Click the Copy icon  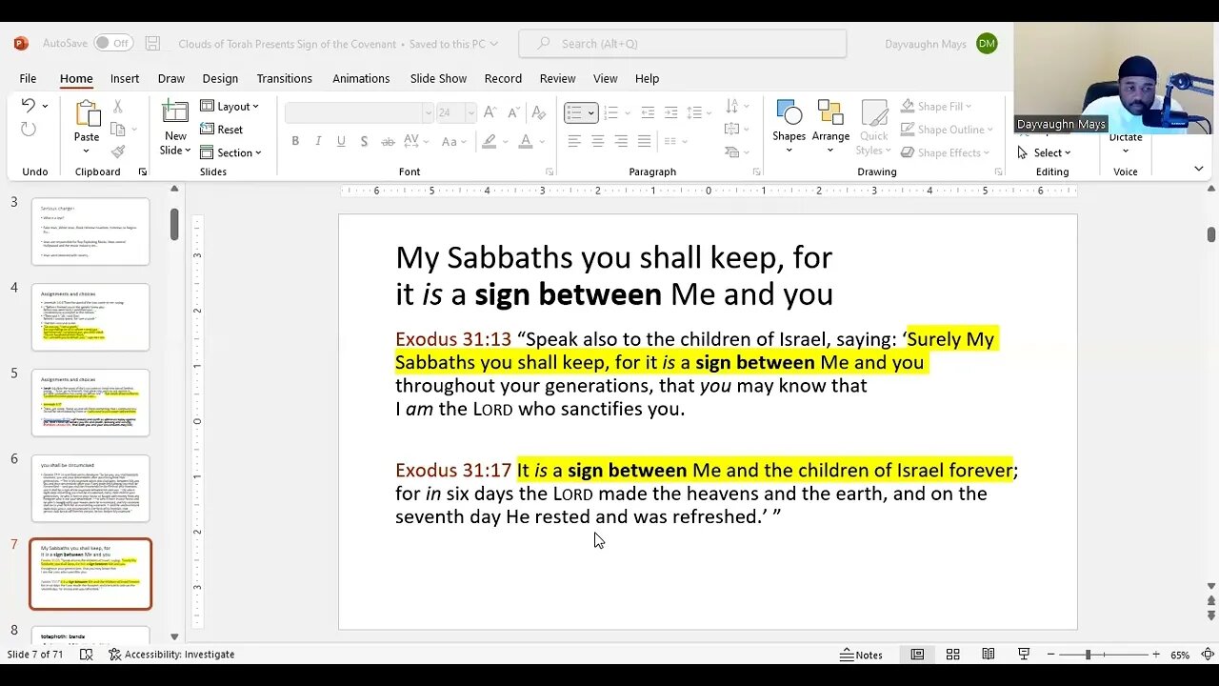[118, 130]
